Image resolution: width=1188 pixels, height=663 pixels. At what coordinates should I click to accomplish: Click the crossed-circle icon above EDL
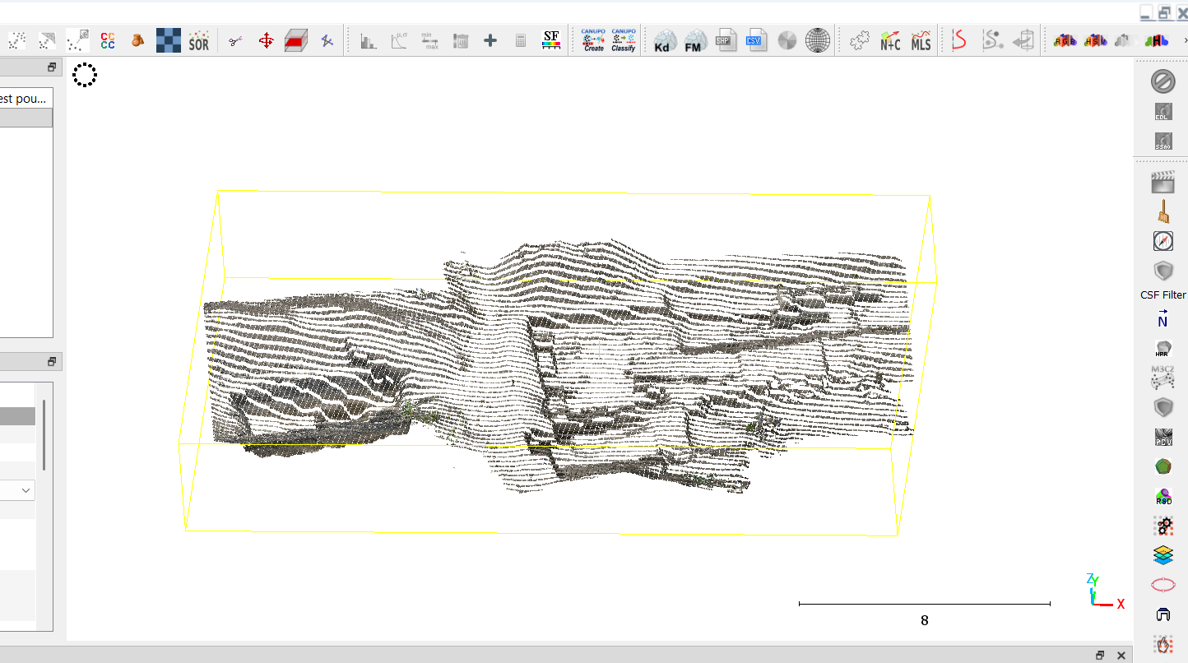click(1162, 81)
